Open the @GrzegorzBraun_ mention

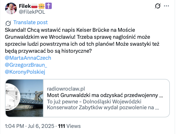coord(26,65)
